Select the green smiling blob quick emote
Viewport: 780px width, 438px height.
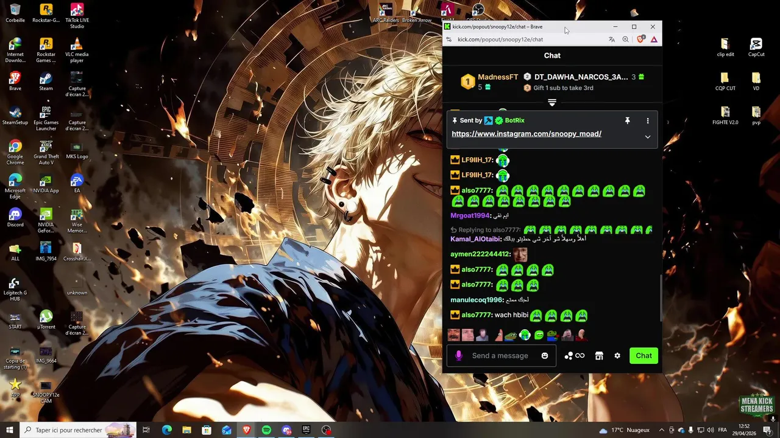point(539,335)
